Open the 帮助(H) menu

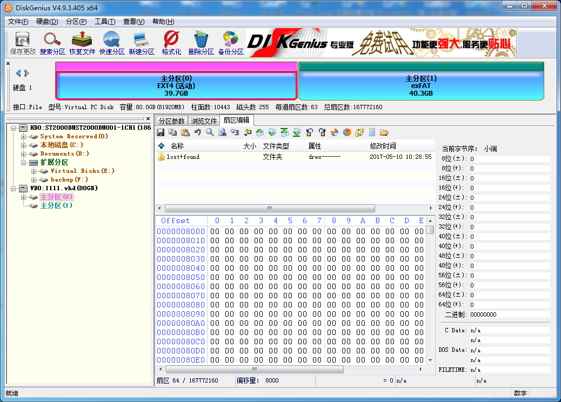(163, 22)
